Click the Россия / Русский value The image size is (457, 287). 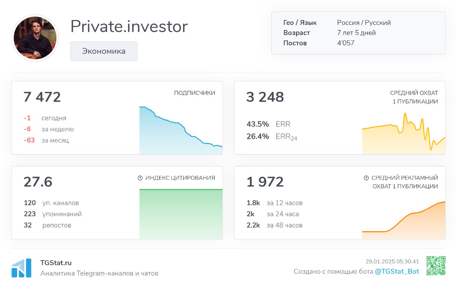364,23
